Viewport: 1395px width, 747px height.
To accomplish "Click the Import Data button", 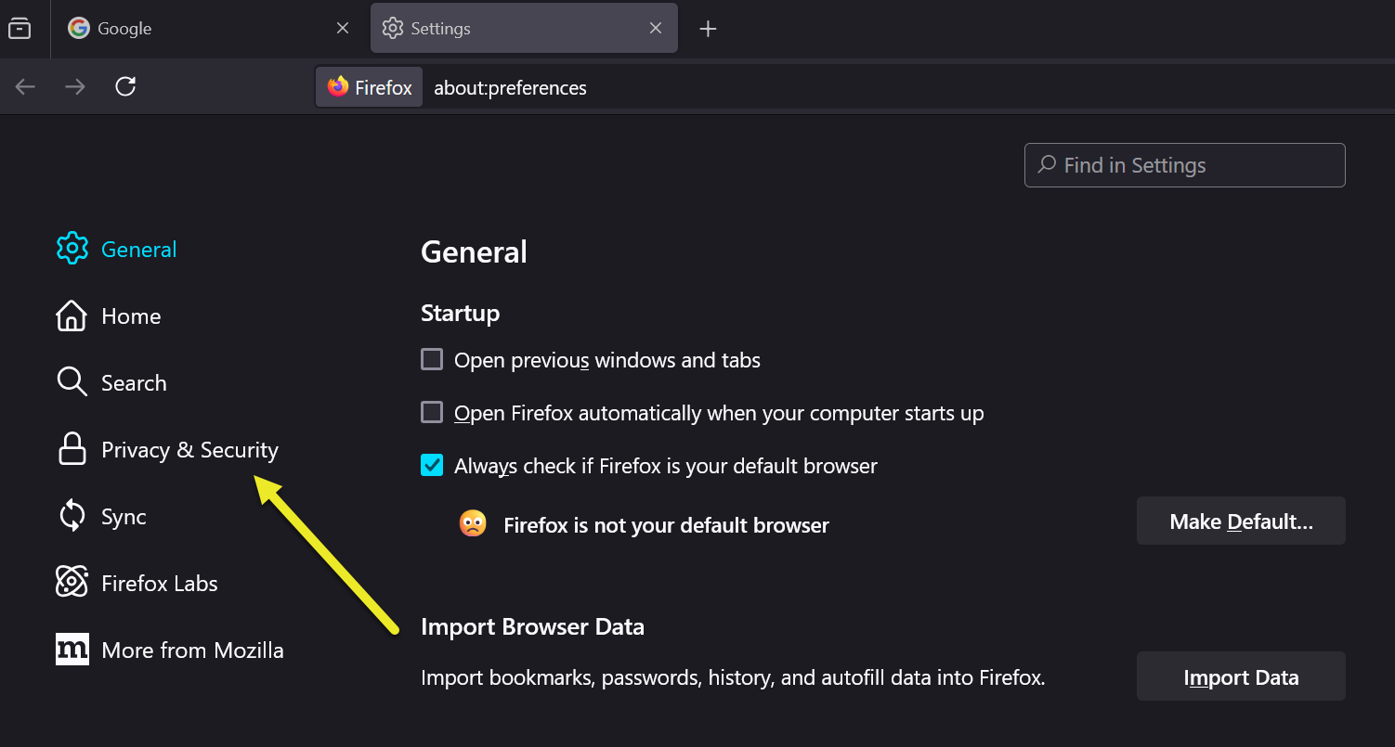I will click(x=1241, y=676).
